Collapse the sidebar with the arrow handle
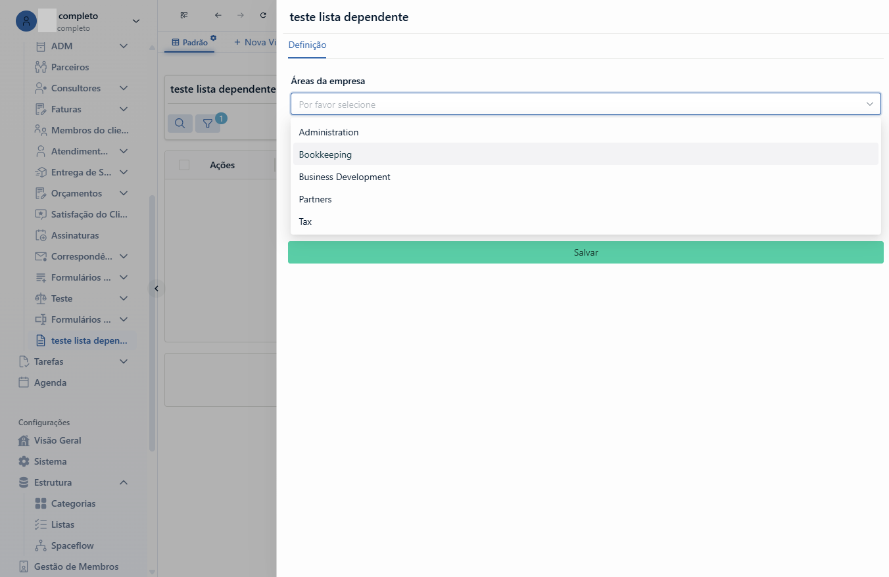The width and height of the screenshot is (889, 577). tap(156, 288)
